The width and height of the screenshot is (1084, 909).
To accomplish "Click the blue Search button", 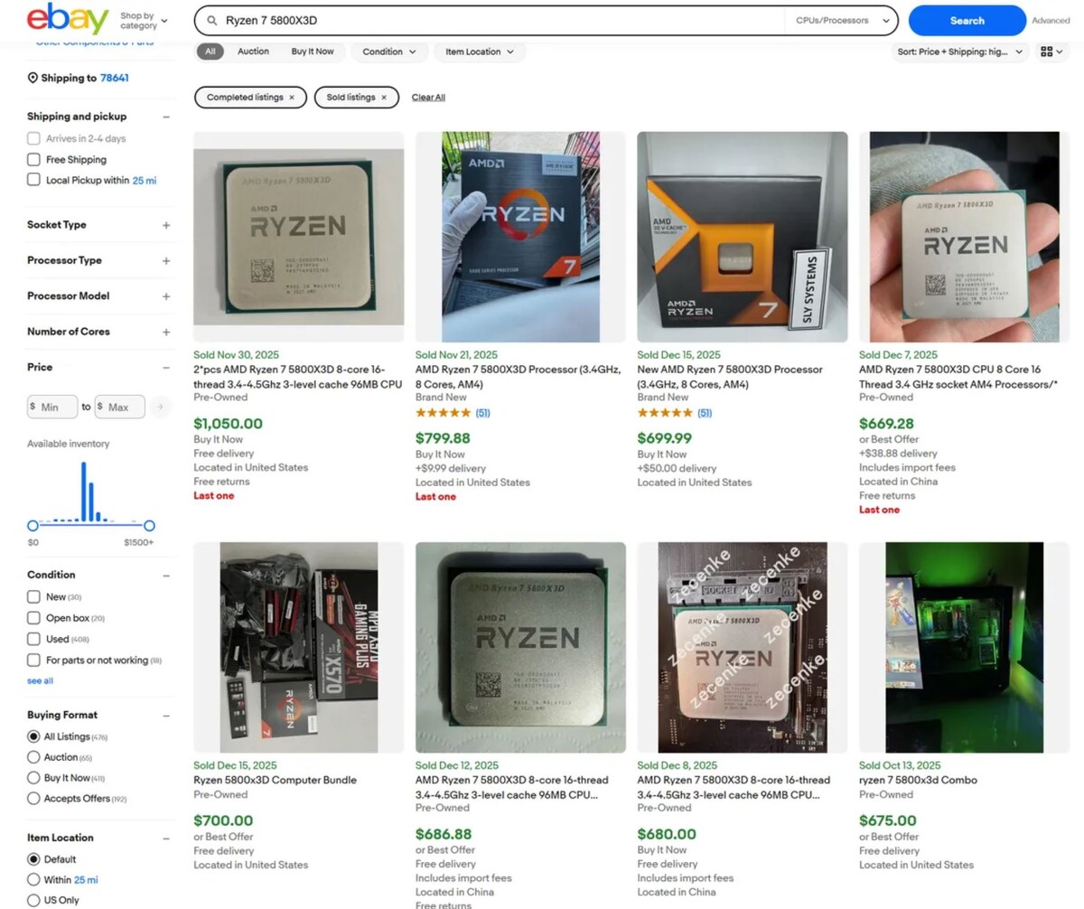I will (967, 20).
